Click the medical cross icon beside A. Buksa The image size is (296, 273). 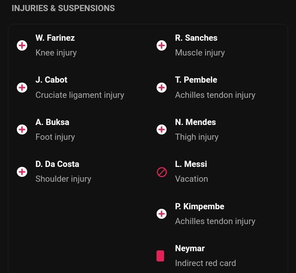[22, 130]
